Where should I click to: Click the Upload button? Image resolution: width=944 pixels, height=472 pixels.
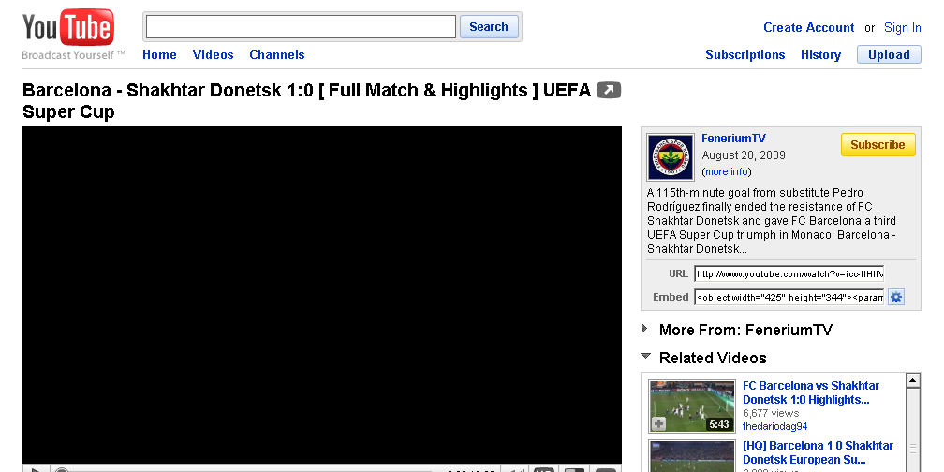coord(889,54)
